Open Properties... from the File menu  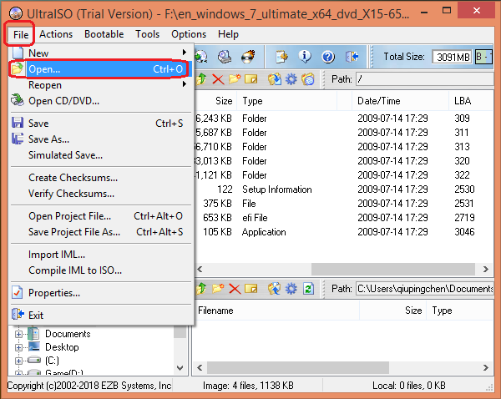click(x=101, y=293)
